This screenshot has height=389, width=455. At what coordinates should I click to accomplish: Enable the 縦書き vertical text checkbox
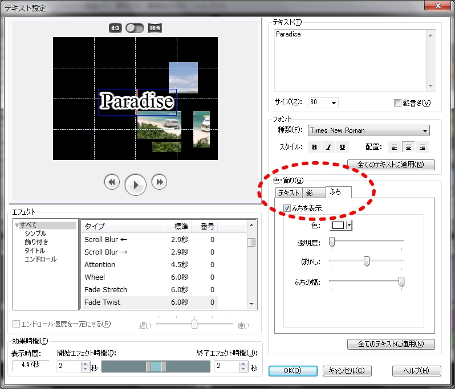coord(398,103)
